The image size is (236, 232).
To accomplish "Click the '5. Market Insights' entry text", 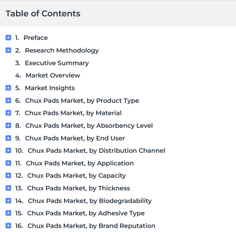I will pyautogui.click(x=45, y=88).
